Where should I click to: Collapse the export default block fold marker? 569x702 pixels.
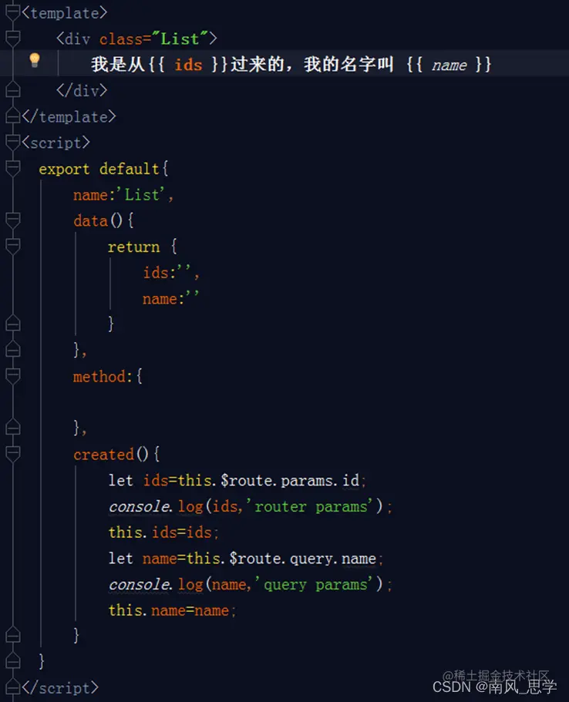(x=12, y=168)
